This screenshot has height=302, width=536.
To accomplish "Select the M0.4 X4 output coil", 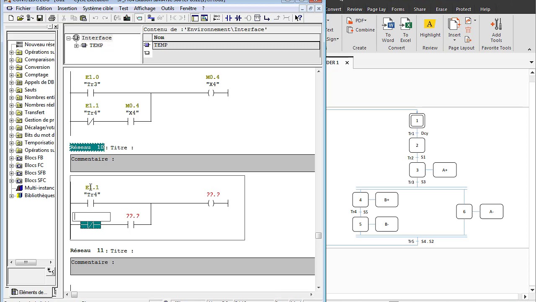I will tap(211, 93).
